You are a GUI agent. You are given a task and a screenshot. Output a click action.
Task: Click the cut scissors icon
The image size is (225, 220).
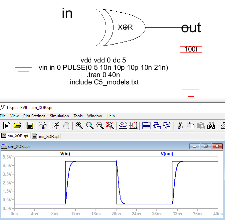tap(180, 125)
